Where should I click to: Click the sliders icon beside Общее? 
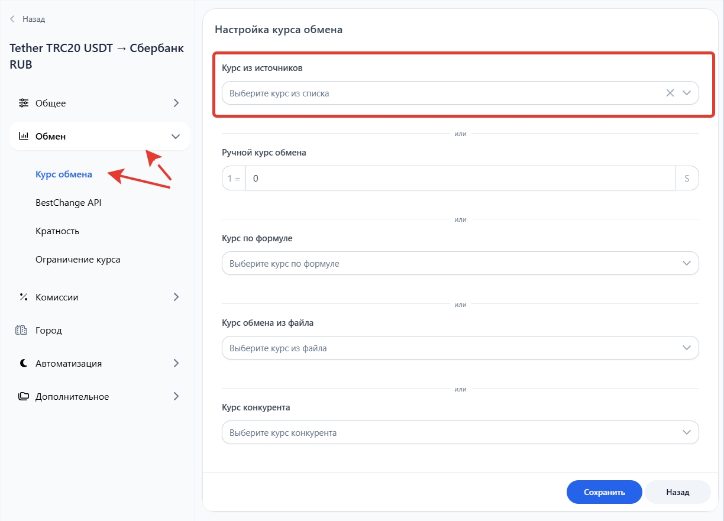click(24, 103)
